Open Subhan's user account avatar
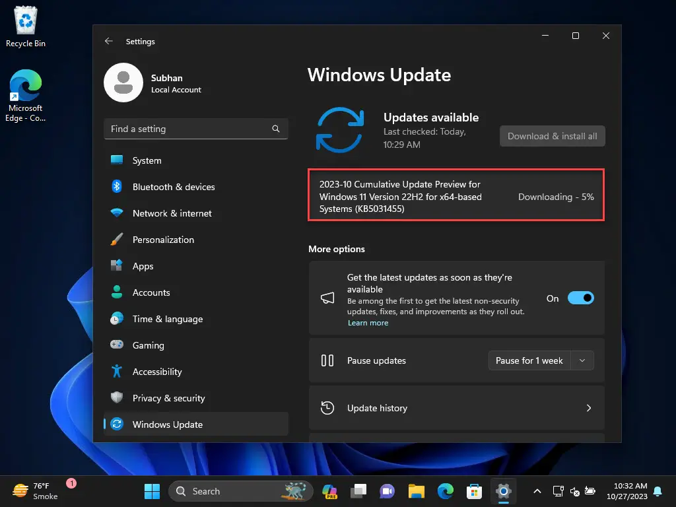676x507 pixels. point(123,83)
